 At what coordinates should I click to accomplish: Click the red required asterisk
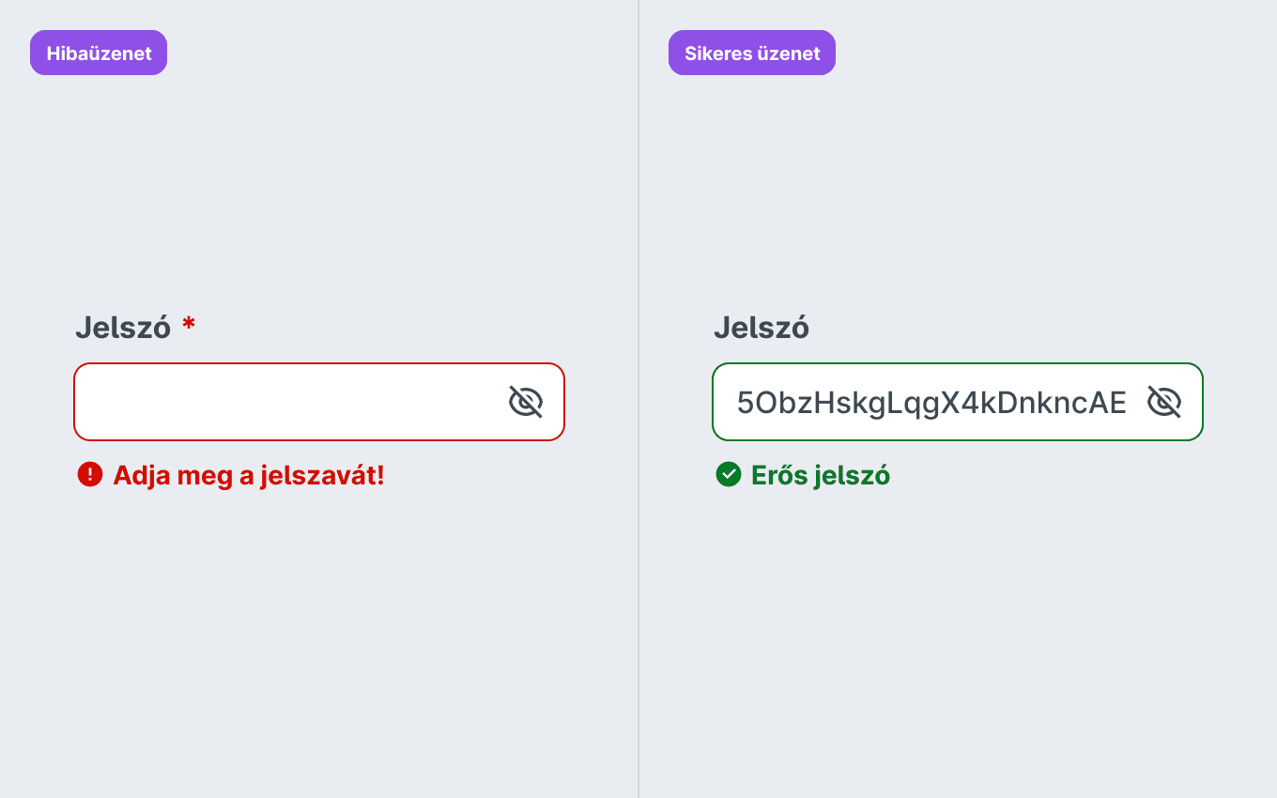pos(189,324)
